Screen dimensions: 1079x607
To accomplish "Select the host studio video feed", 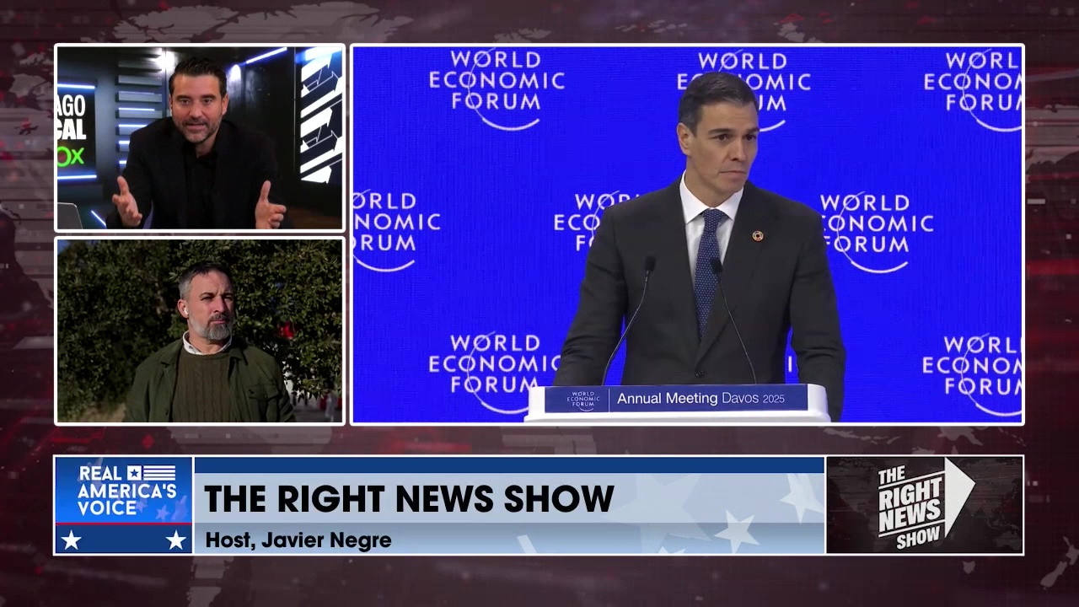I will [200, 137].
